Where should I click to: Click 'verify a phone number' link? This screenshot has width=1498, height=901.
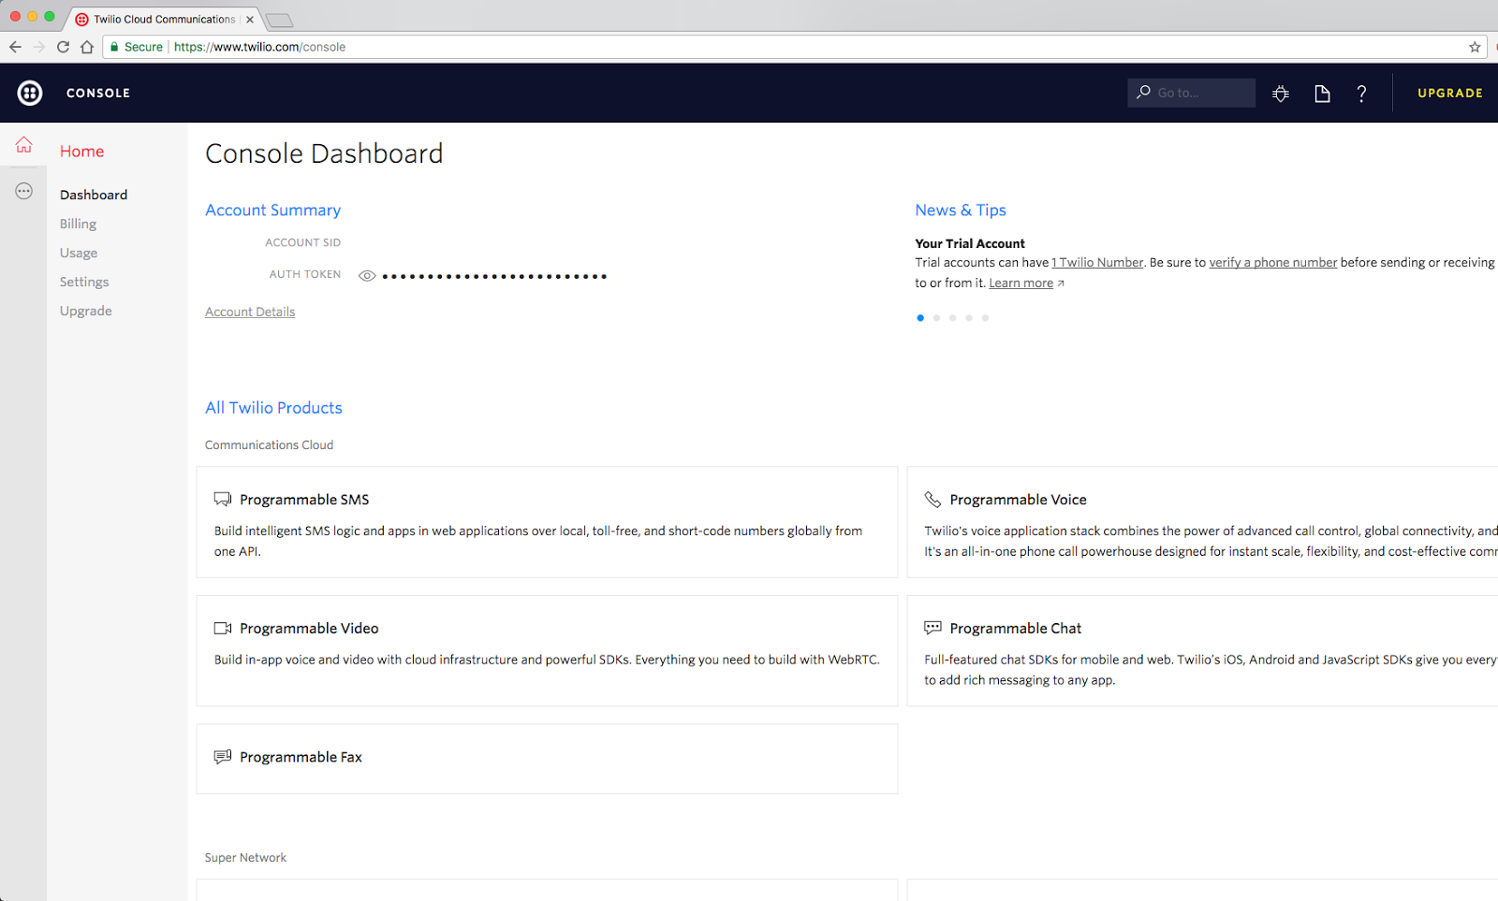(1273, 263)
